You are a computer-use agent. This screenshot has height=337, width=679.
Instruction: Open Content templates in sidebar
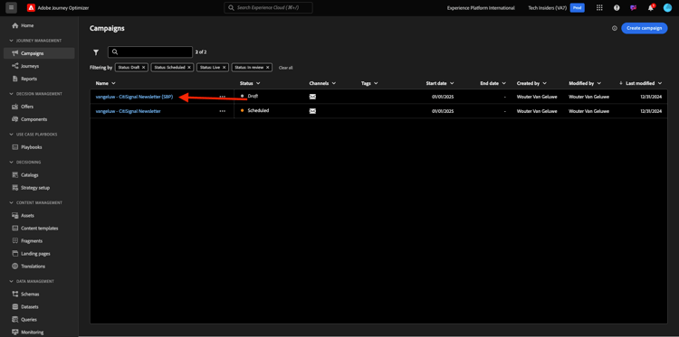pyautogui.click(x=39, y=228)
